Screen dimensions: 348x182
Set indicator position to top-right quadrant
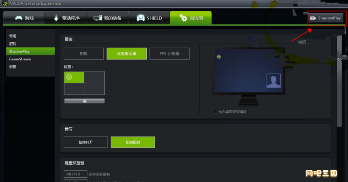click(x=94, y=77)
